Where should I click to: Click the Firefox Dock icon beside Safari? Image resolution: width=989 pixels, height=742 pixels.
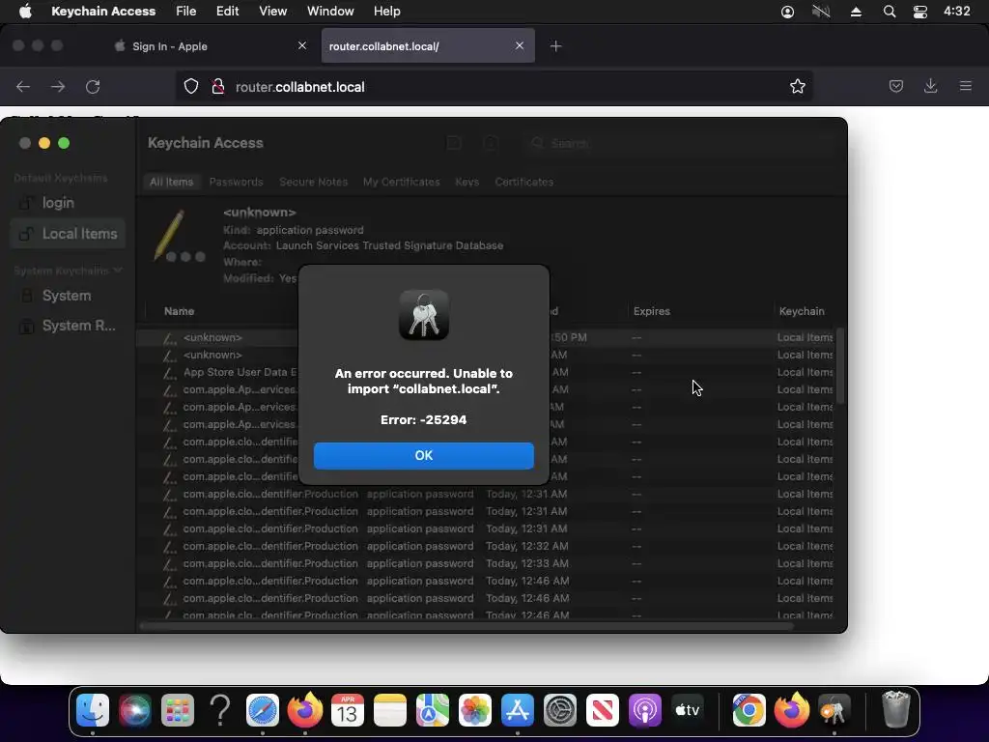304,711
